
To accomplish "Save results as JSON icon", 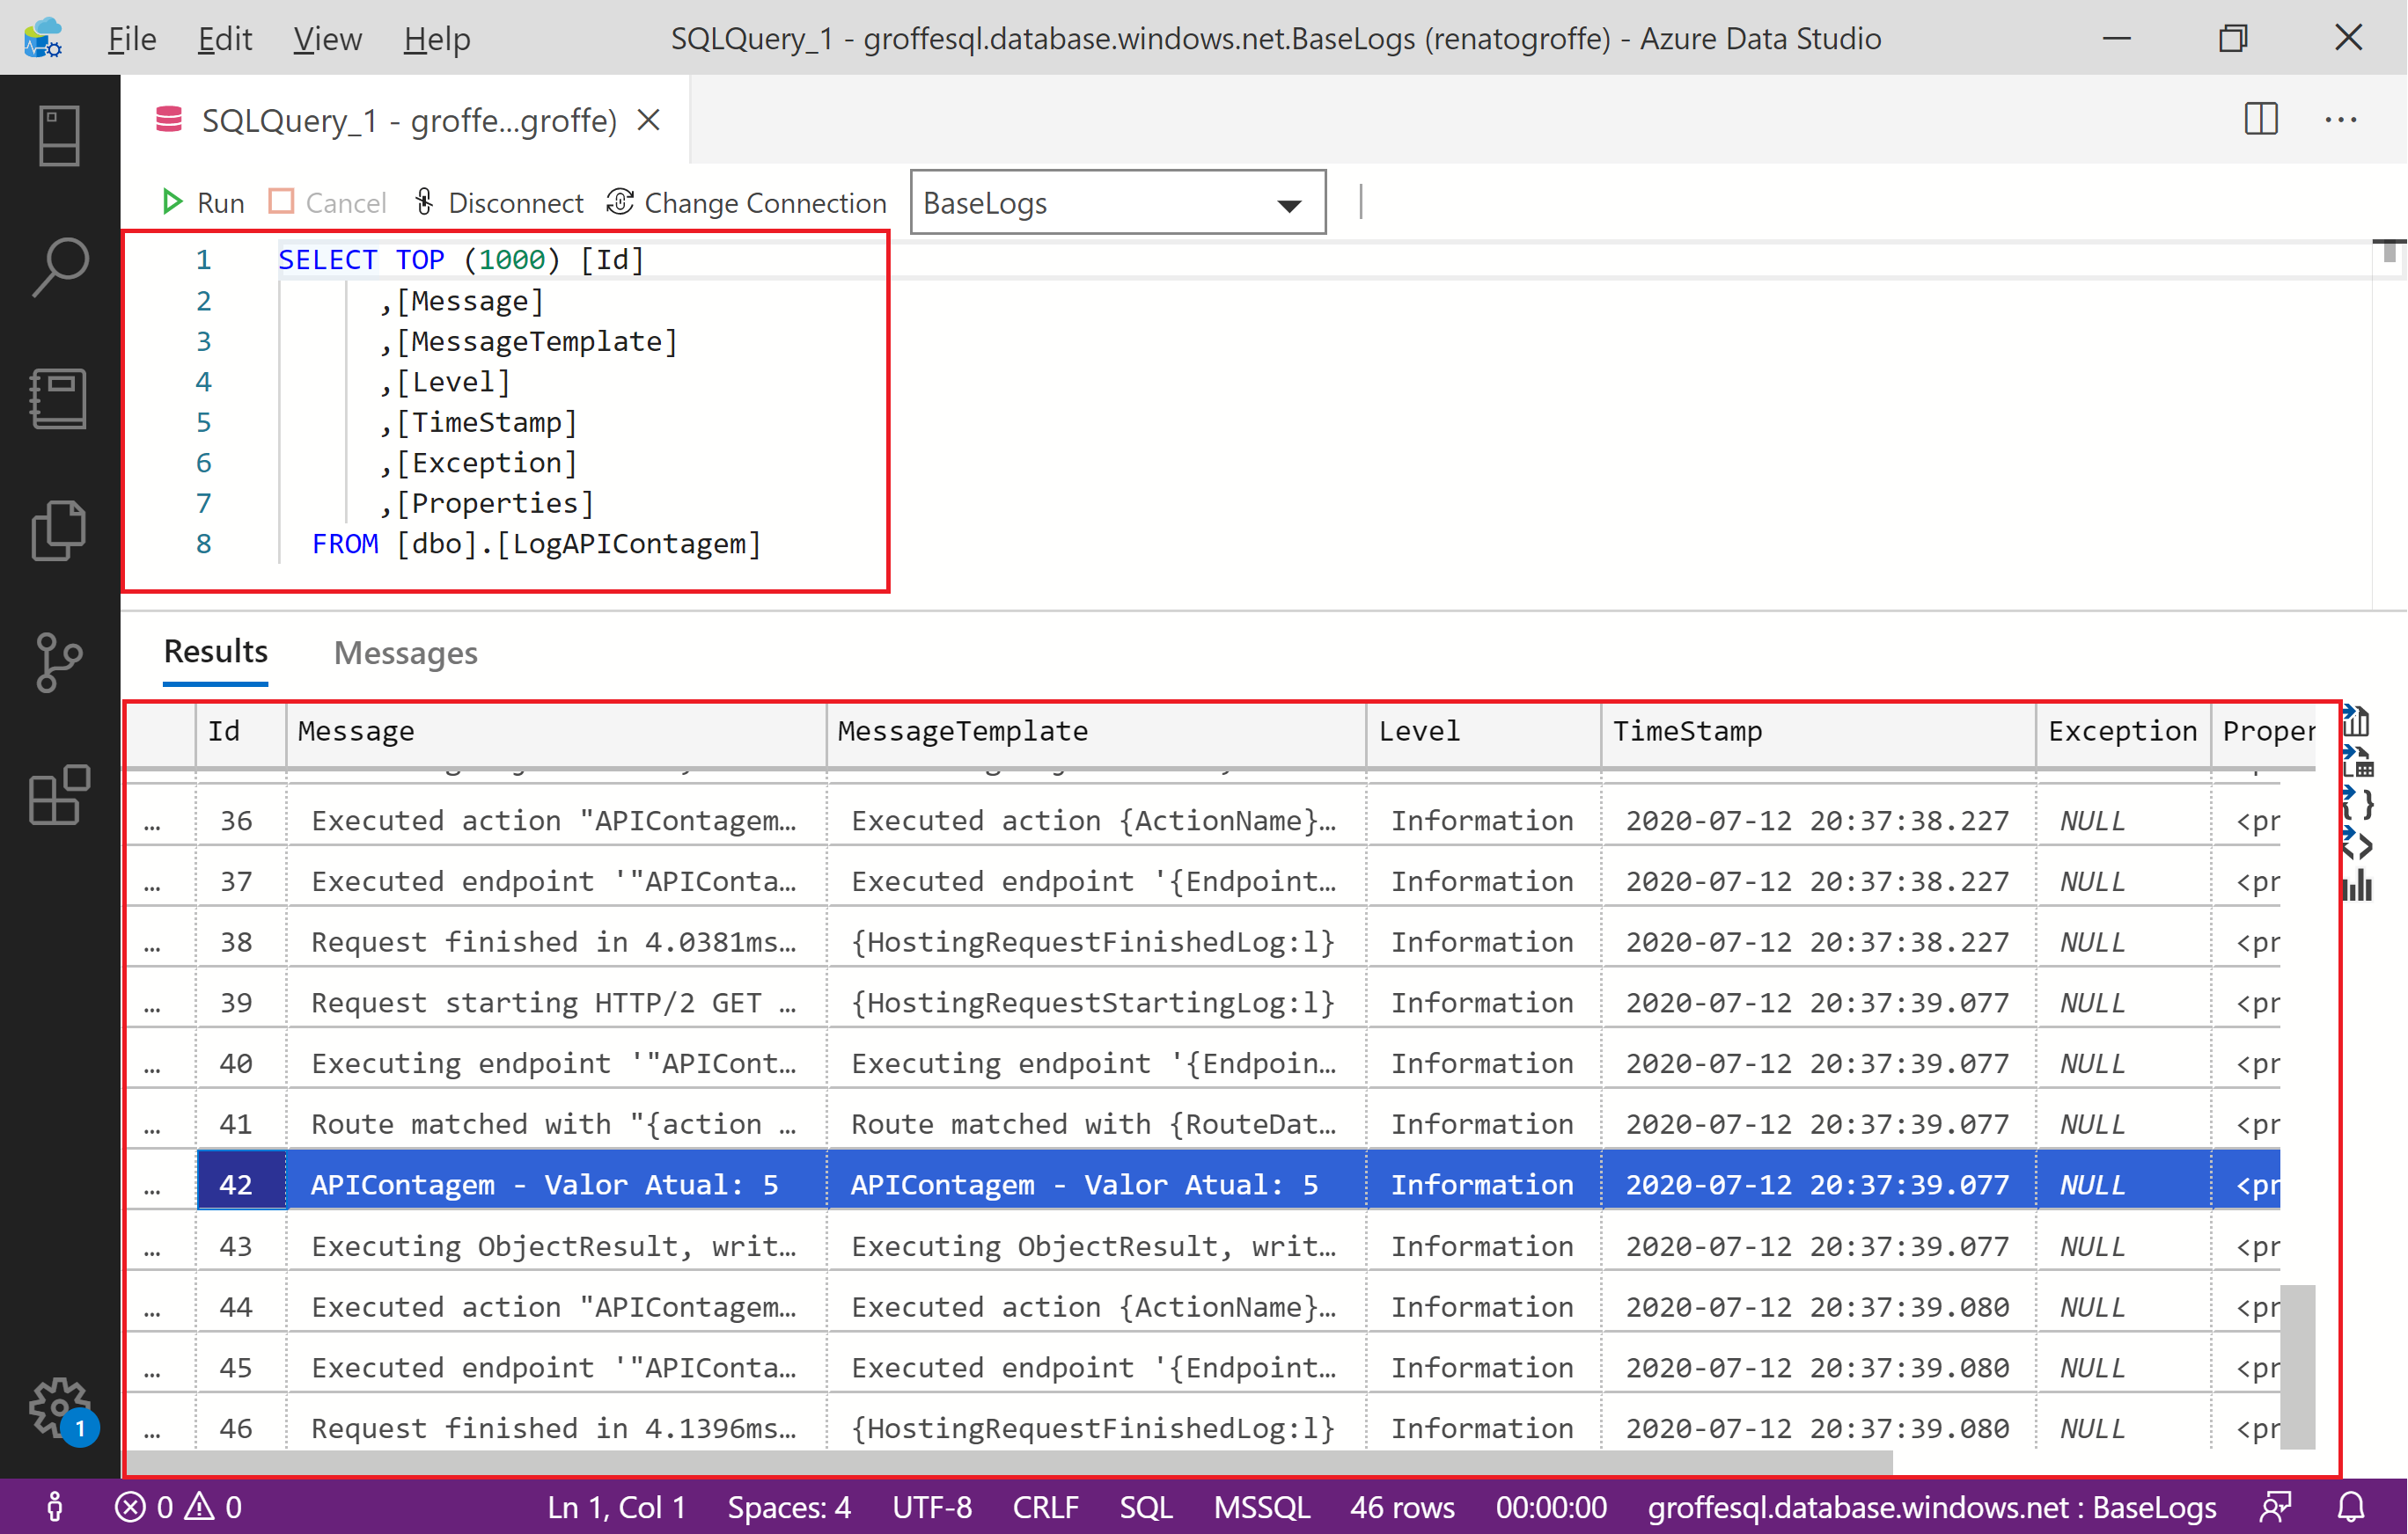I will tap(2358, 803).
